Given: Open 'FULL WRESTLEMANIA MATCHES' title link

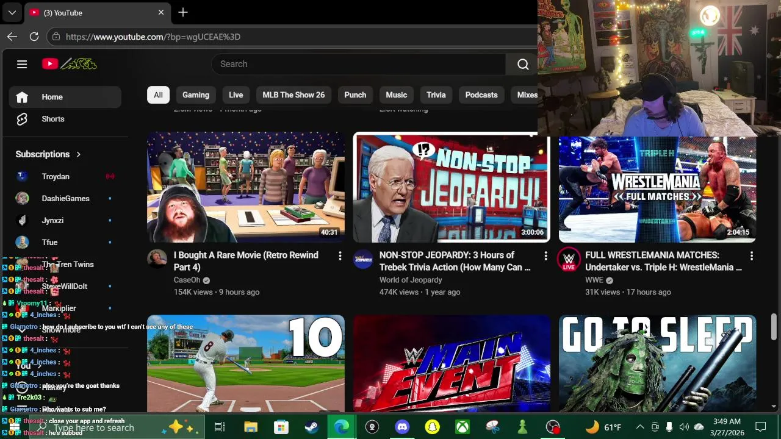Looking at the screenshot, I should (663, 261).
